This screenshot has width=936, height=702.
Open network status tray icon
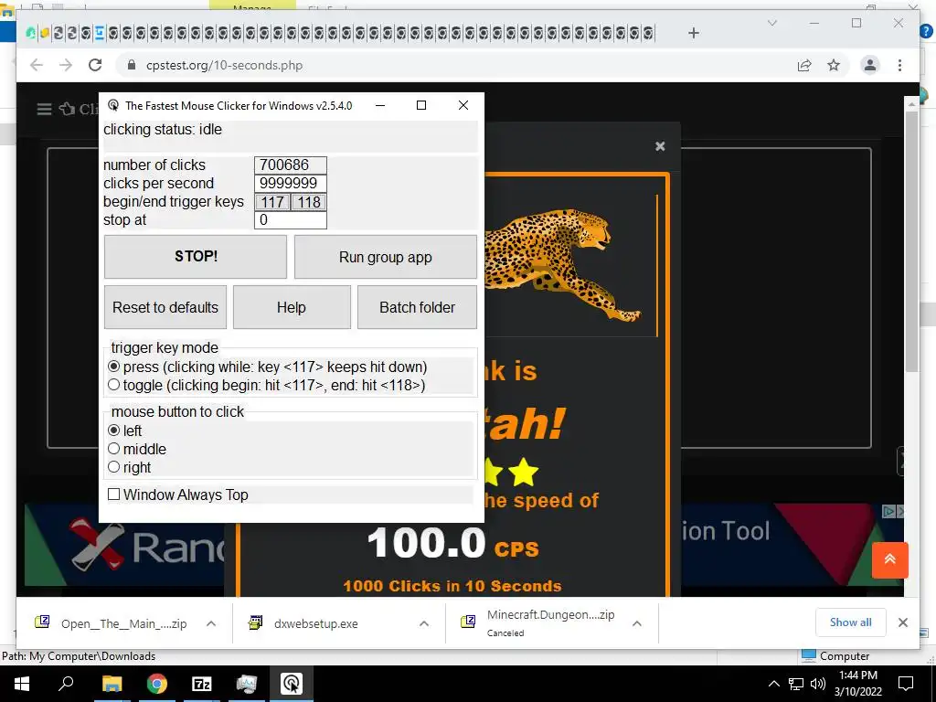pos(796,684)
